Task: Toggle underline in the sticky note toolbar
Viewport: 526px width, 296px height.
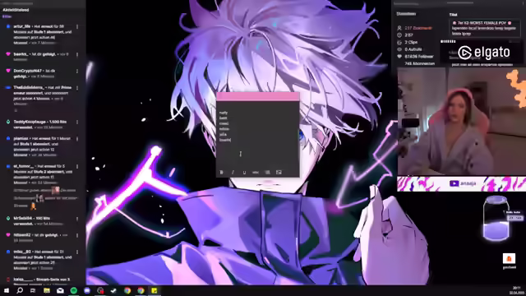Action: click(x=244, y=172)
